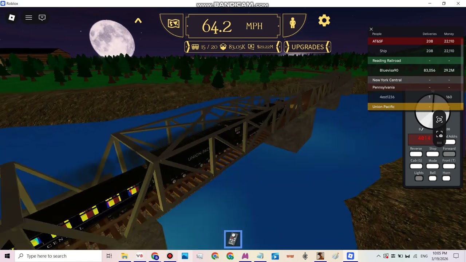Click the 64.2 MPH speed readout
The height and width of the screenshot is (262, 466).
point(233,26)
